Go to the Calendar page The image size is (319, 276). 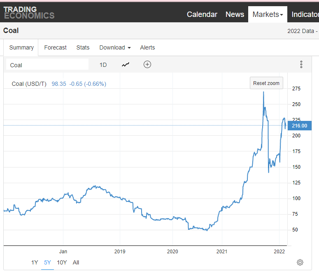[202, 14]
